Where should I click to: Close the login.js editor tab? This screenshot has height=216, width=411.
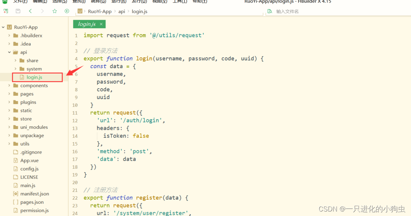coord(101,24)
